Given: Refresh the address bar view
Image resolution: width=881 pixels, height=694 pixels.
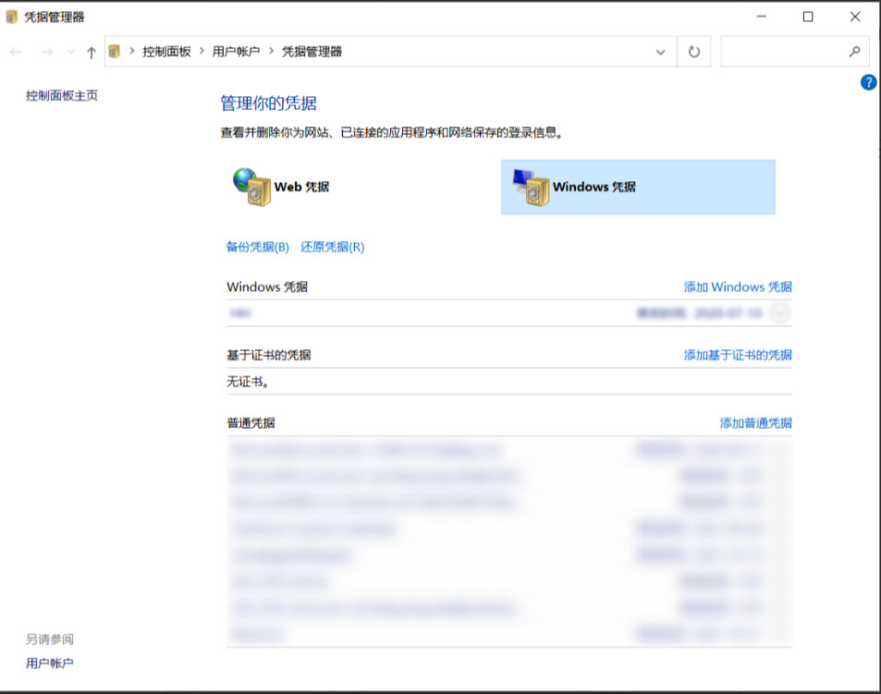Looking at the screenshot, I should click(694, 52).
